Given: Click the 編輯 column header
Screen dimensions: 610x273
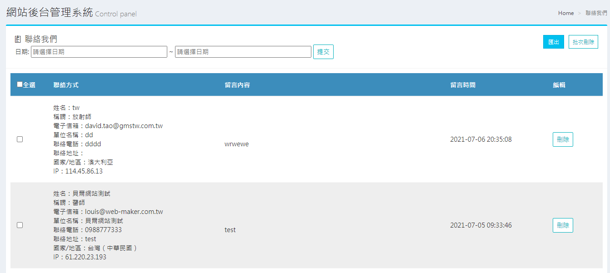Looking at the screenshot, I should pyautogui.click(x=559, y=85).
